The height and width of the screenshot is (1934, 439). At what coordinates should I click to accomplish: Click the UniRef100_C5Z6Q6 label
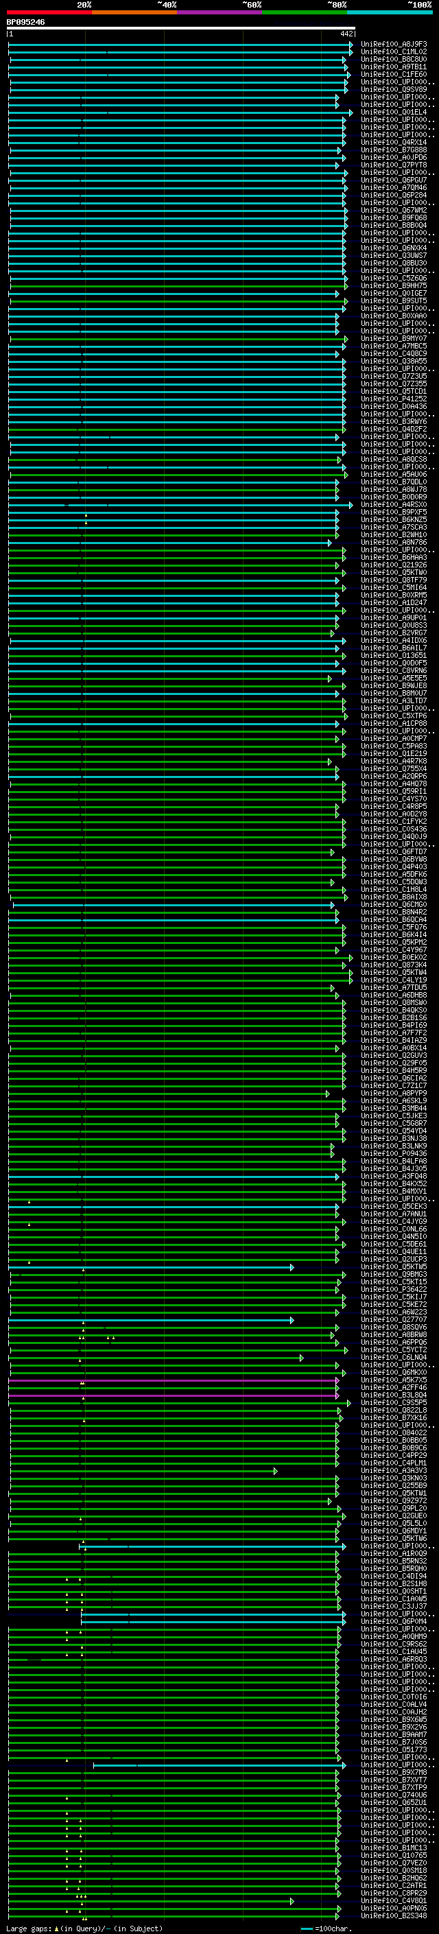tap(394, 278)
